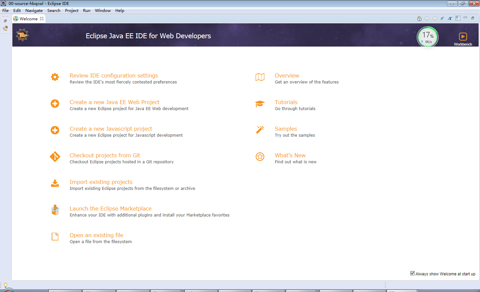Click plus icon beside Java EE Web Project
The image size is (480, 292).
click(x=55, y=104)
